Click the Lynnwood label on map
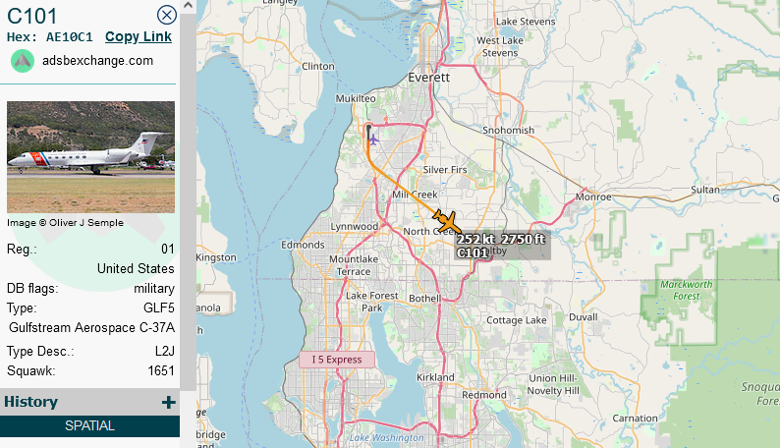This screenshot has height=448, width=780. click(x=355, y=227)
